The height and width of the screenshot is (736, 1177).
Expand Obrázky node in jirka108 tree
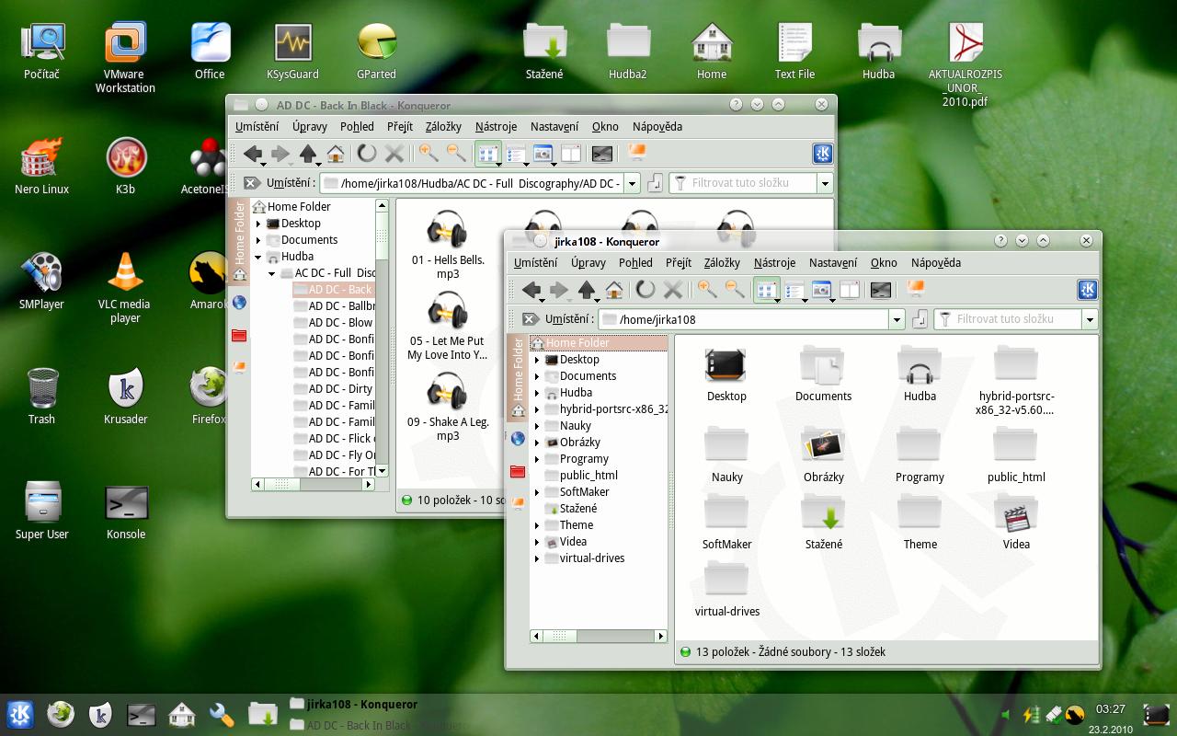pyautogui.click(x=537, y=443)
